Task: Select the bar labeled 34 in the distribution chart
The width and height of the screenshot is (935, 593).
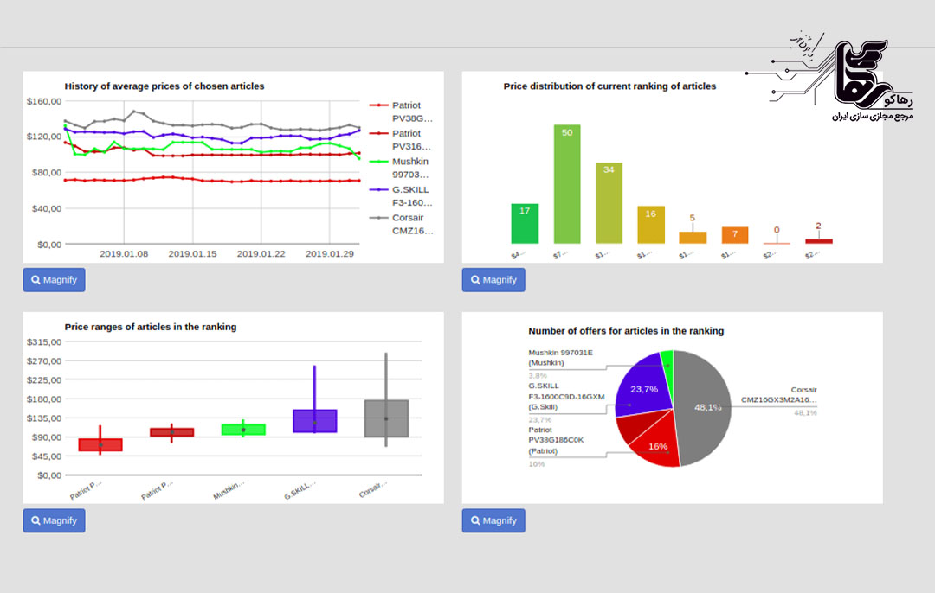Action: [x=609, y=203]
